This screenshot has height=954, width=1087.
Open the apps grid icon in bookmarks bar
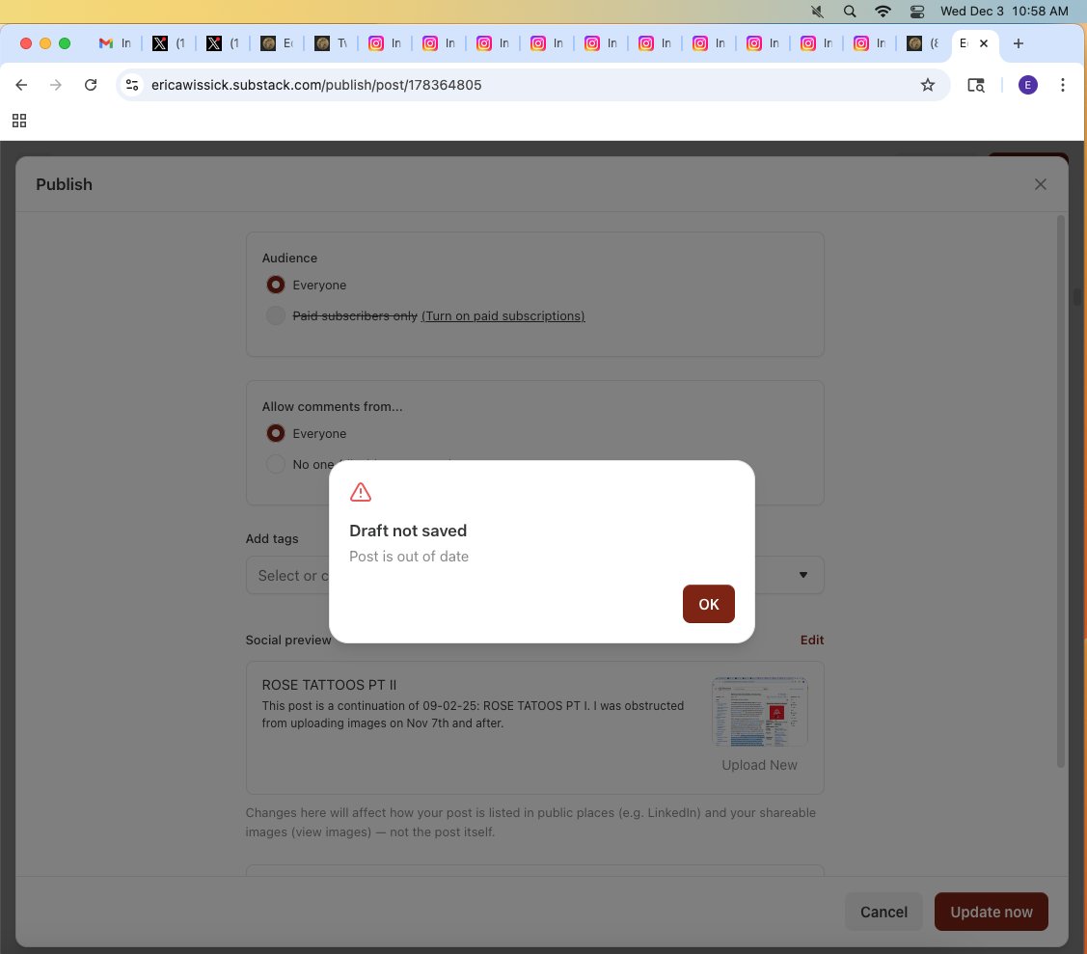point(19,121)
